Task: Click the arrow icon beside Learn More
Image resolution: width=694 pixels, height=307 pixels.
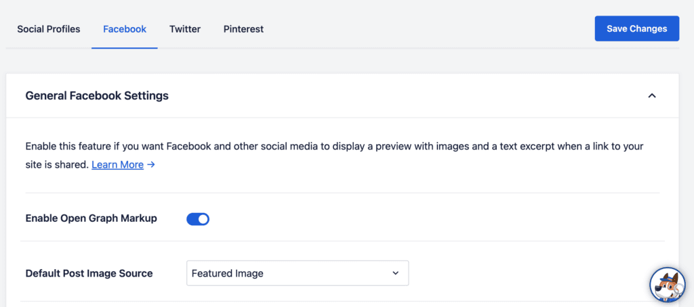Action: 151,165
